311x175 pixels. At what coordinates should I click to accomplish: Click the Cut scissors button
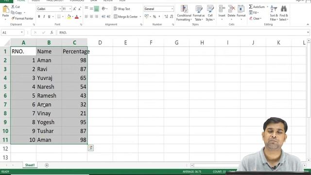coord(16,7)
